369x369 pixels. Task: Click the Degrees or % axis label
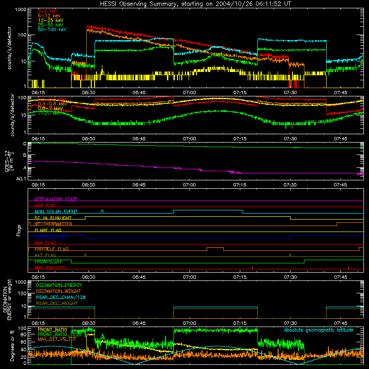(12, 345)
